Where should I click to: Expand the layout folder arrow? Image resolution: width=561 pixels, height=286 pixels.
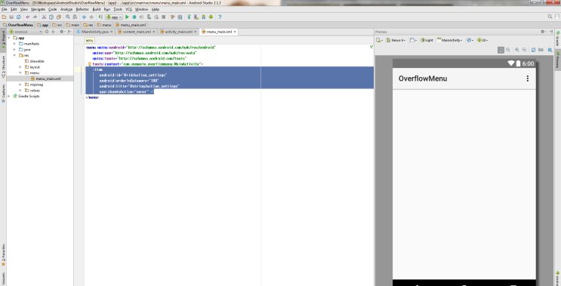(20, 67)
